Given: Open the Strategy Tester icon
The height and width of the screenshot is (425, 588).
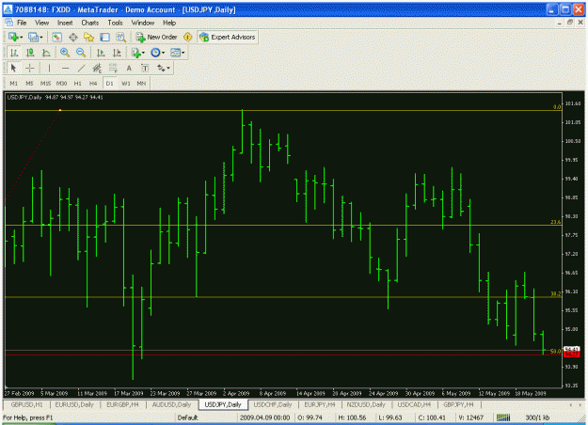Looking at the screenshot, I should coord(120,37).
